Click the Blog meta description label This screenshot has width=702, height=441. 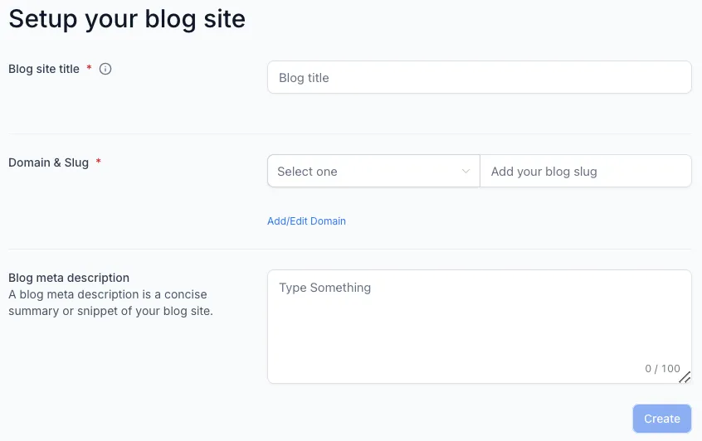pos(69,278)
